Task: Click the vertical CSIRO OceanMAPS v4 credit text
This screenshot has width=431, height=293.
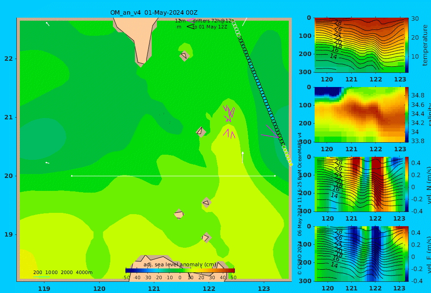Action: [x=300, y=203]
